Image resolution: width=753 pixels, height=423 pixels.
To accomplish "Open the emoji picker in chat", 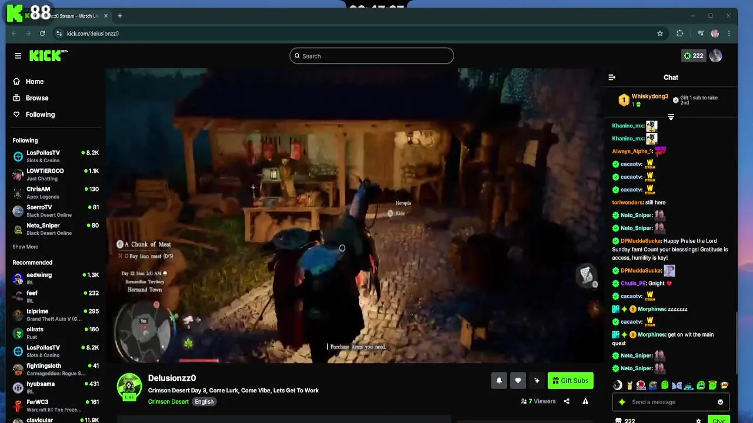I will (x=720, y=402).
